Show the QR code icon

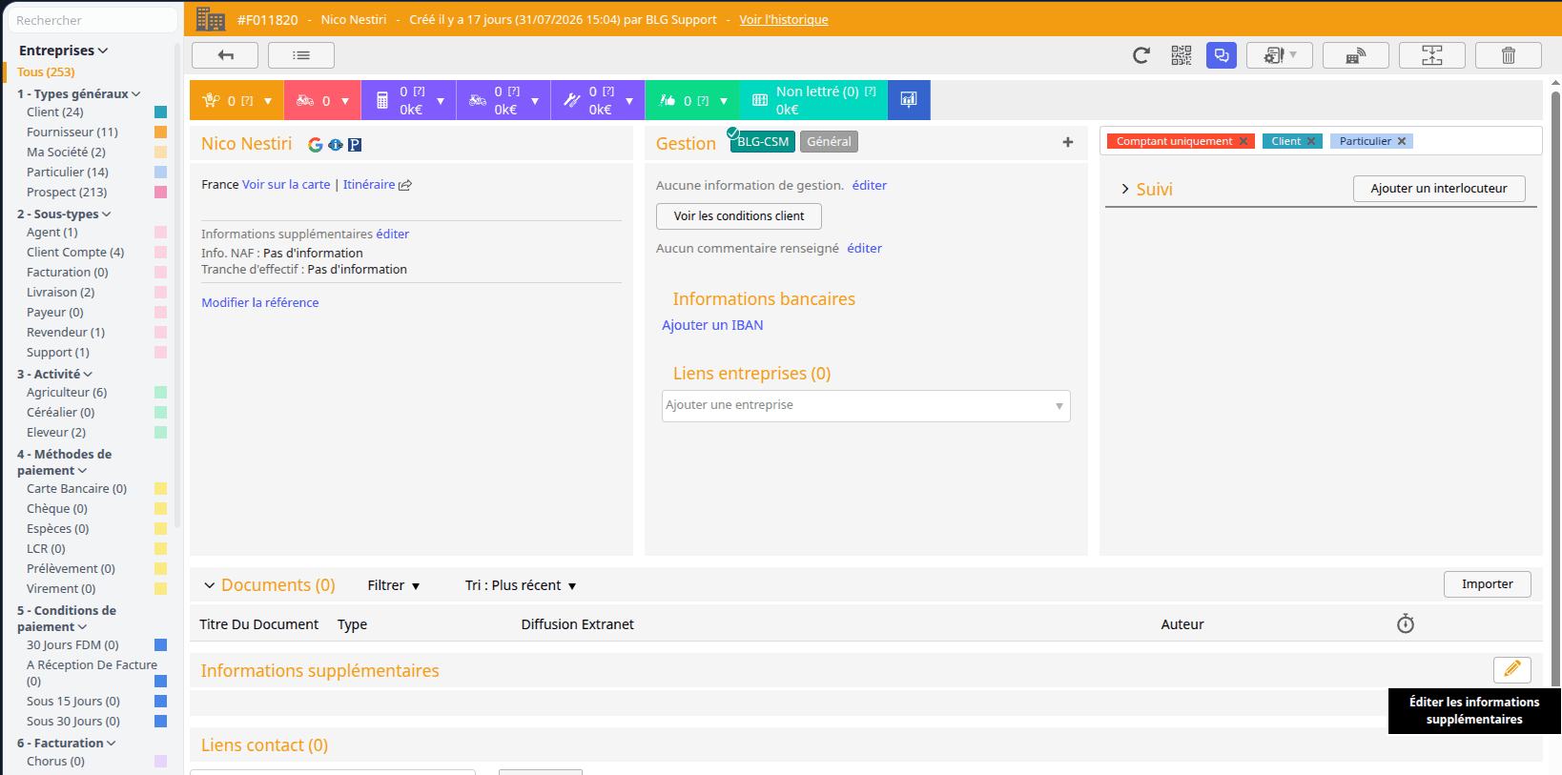click(x=1182, y=55)
